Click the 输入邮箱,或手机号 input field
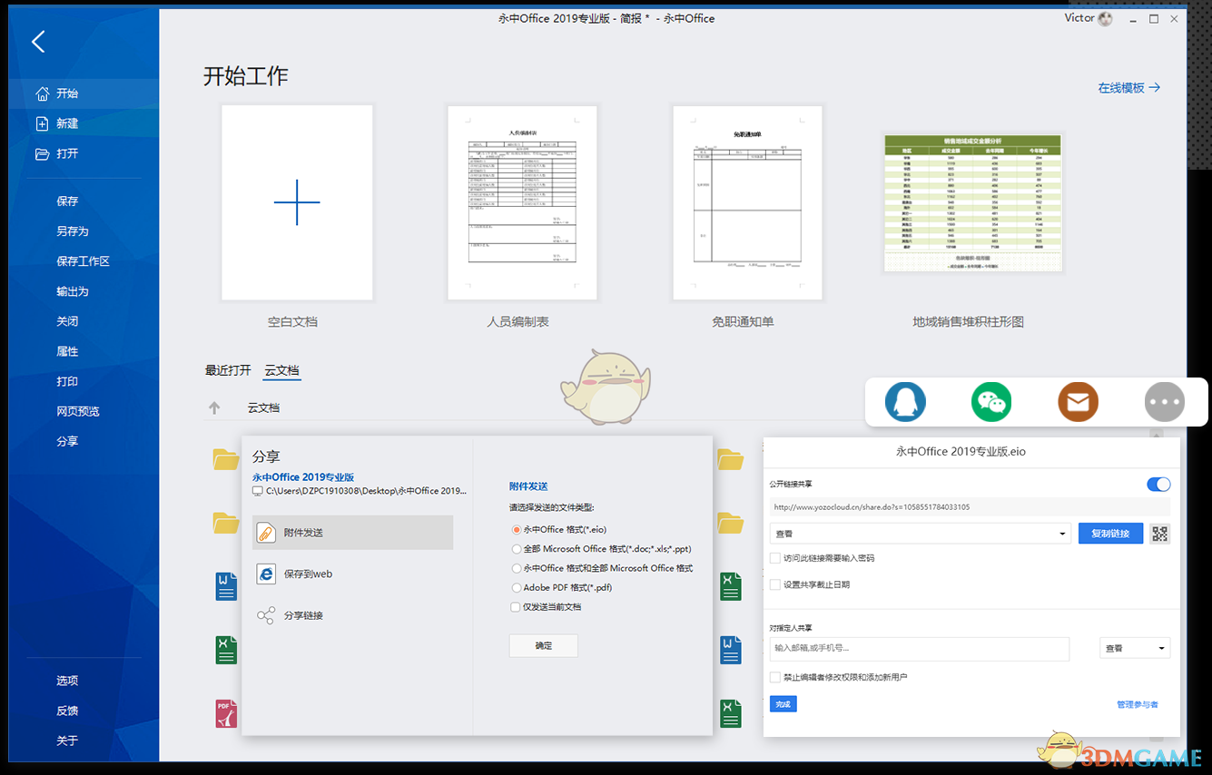 pyautogui.click(x=920, y=649)
